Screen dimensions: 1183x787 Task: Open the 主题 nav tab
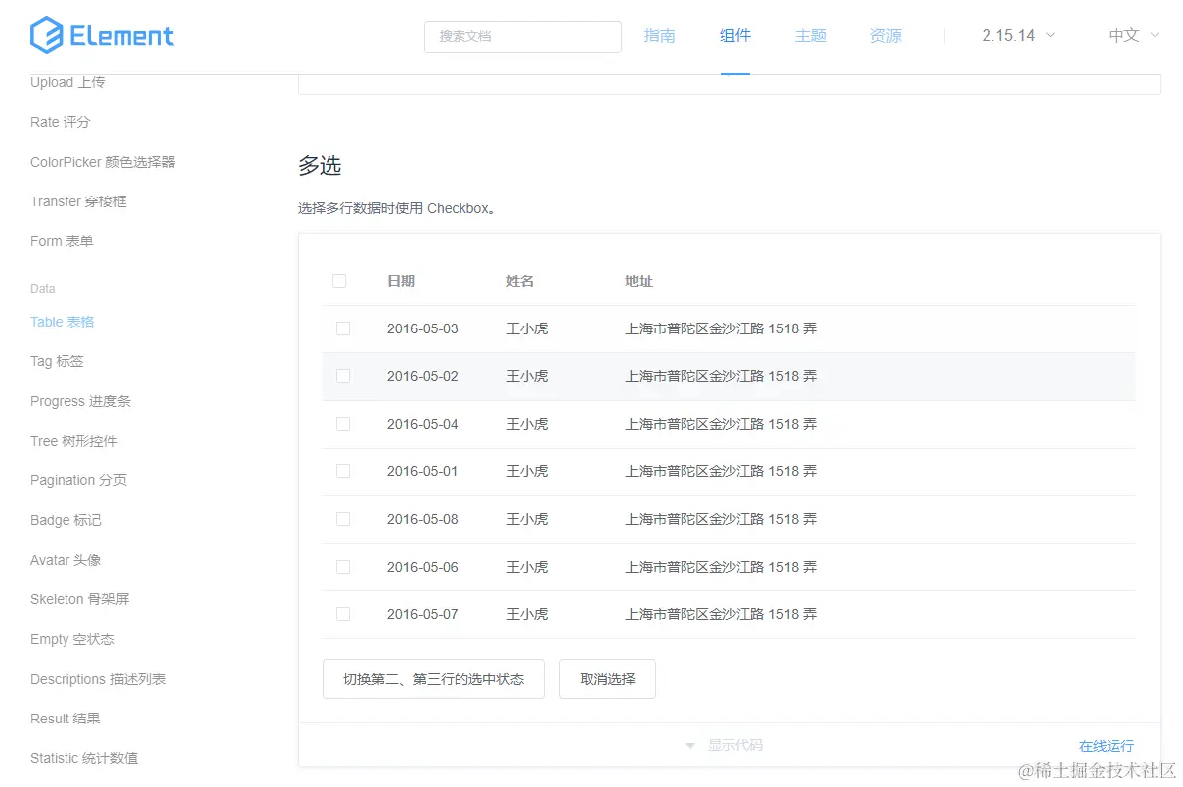[x=810, y=36]
